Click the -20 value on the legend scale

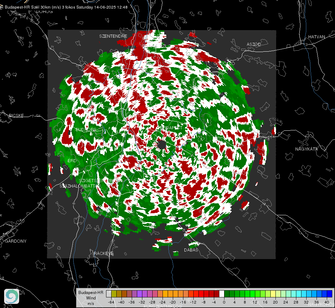click(172, 302)
